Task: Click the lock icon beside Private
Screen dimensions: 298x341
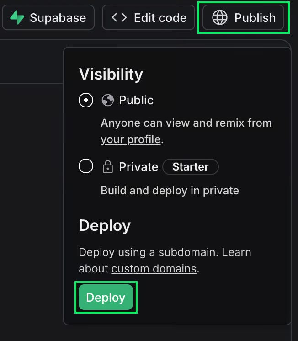Action: [108, 166]
